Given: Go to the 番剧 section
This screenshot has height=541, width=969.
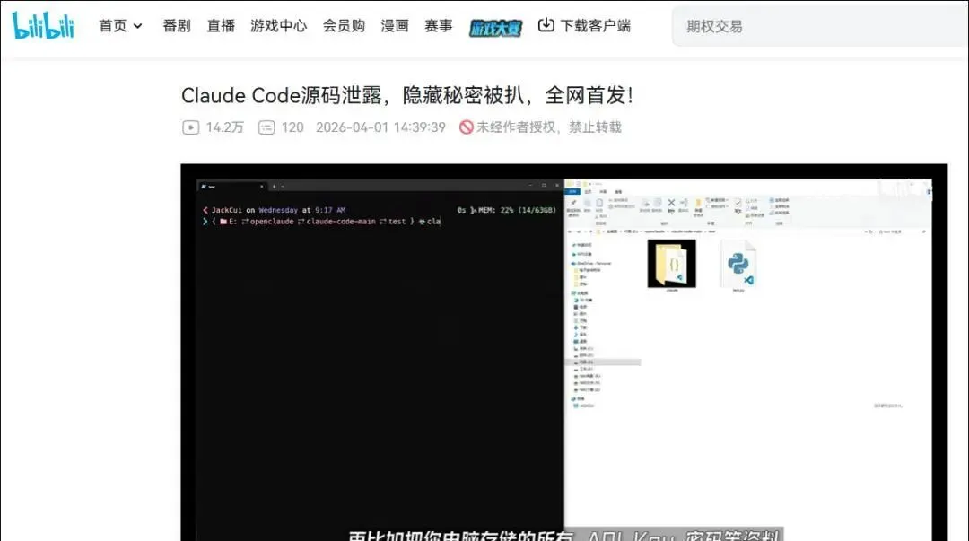Looking at the screenshot, I should tap(177, 26).
